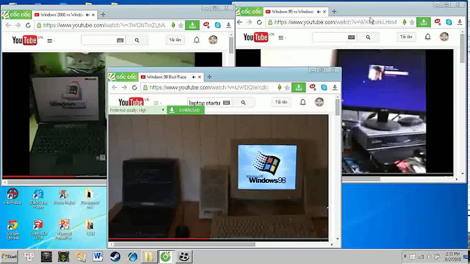Open the on-screen keyboard icon in the Windows 98 Boot Race search box
The height and width of the screenshot is (264, 470).
click(x=227, y=103)
